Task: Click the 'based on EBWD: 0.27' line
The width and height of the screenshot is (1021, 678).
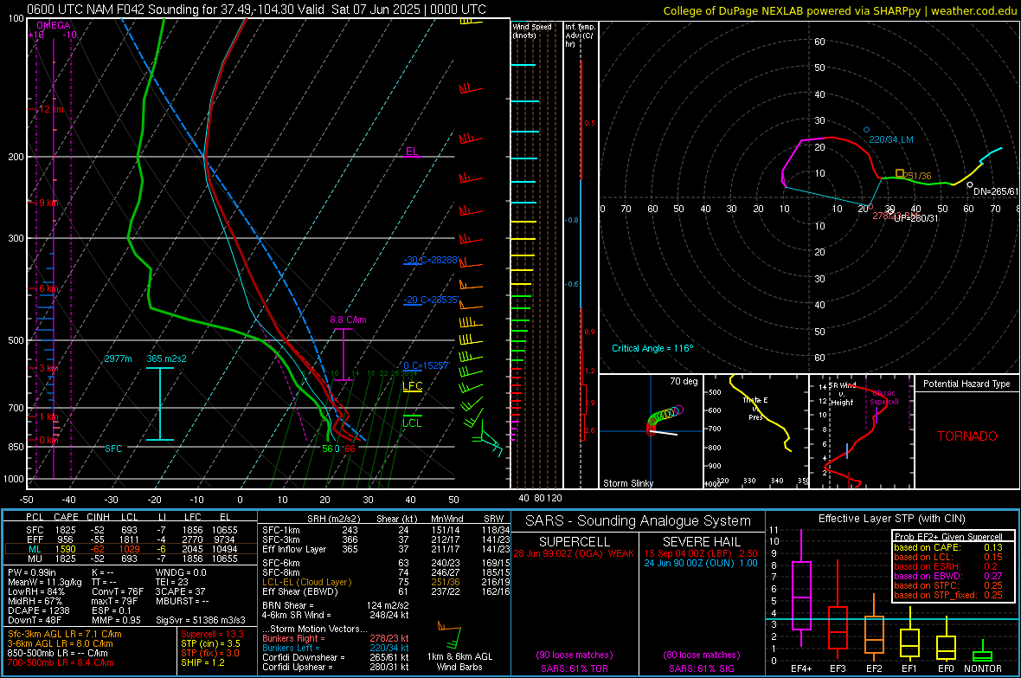Action: click(948, 576)
